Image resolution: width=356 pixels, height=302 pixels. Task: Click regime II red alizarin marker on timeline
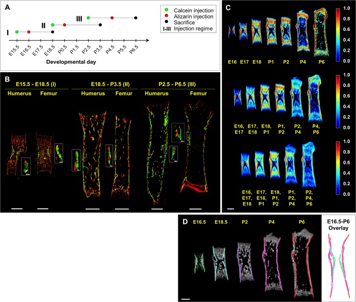[x=65, y=25]
